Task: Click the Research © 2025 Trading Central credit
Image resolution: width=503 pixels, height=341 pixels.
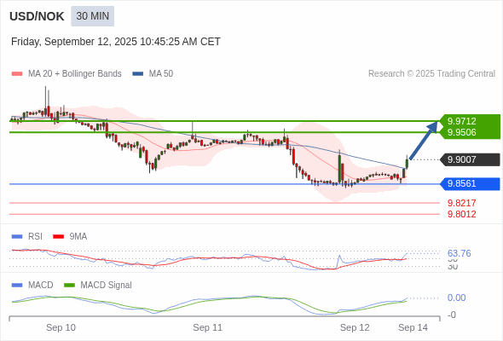Action: click(431, 74)
